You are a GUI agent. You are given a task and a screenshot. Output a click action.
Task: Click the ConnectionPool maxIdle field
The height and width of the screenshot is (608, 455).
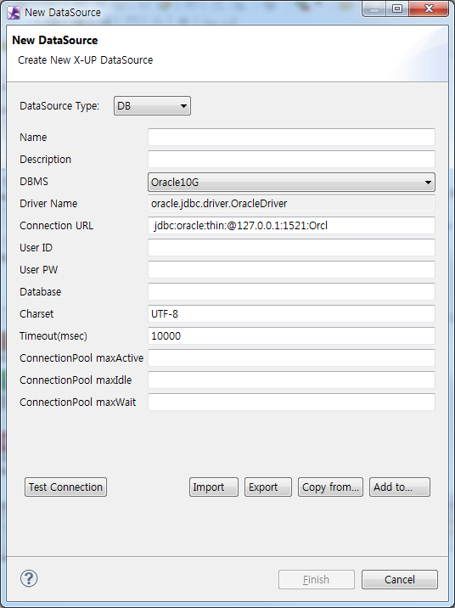[x=291, y=380]
